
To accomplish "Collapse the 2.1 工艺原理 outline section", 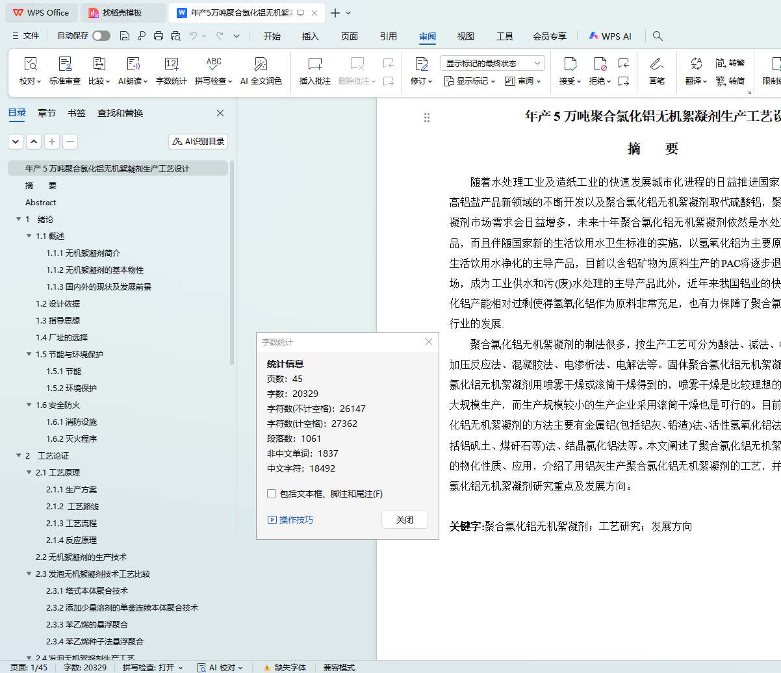I will pos(29,473).
